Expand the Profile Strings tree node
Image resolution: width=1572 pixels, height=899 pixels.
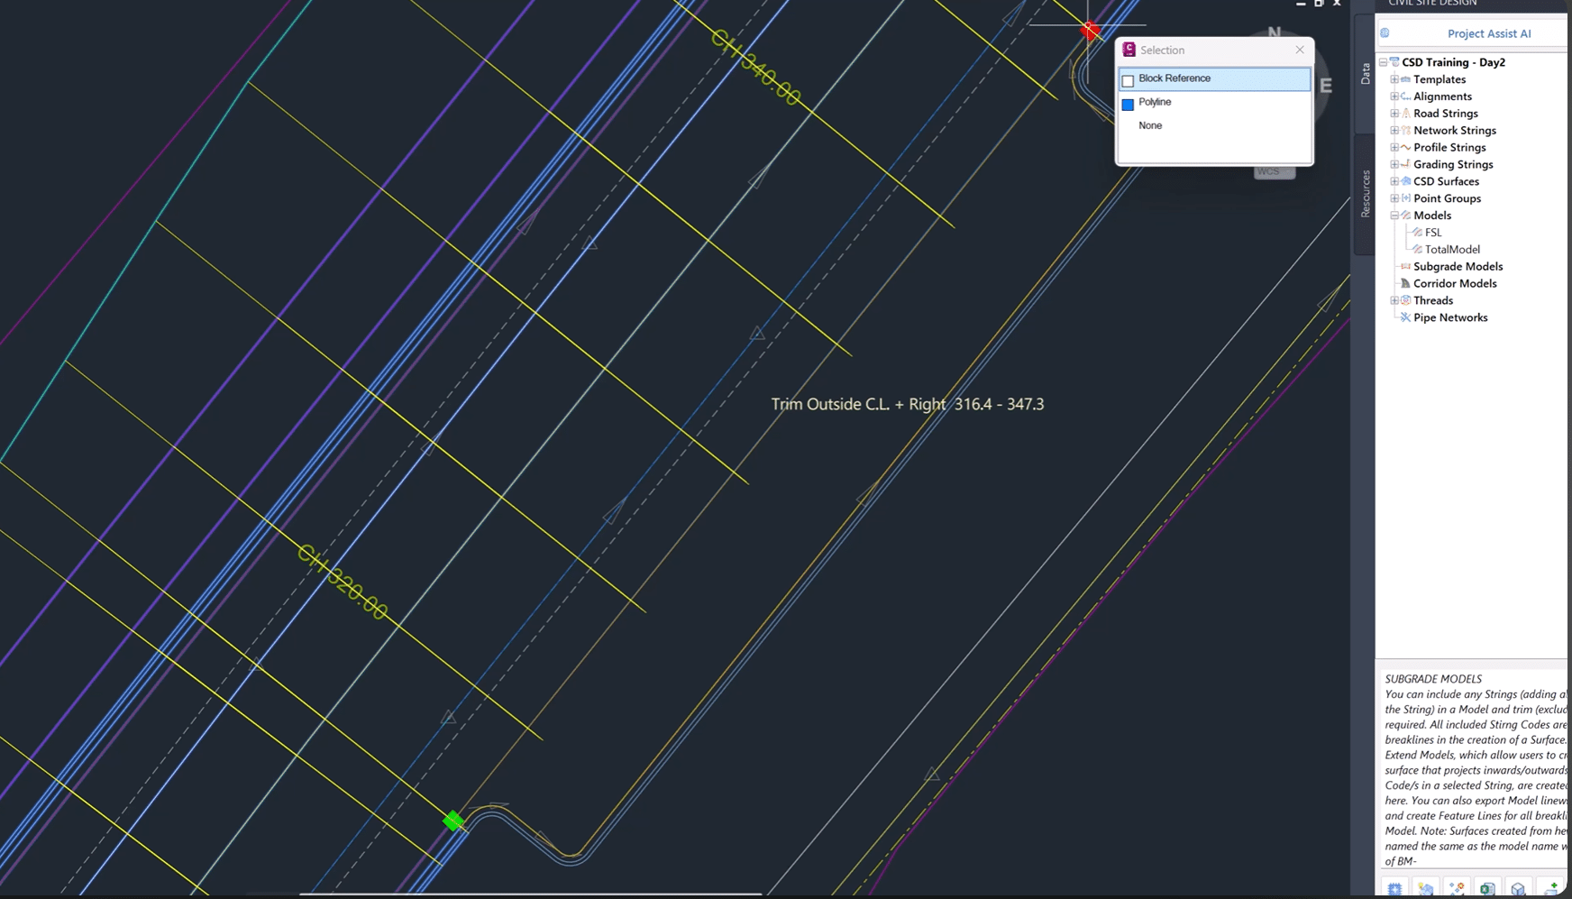1394,148
